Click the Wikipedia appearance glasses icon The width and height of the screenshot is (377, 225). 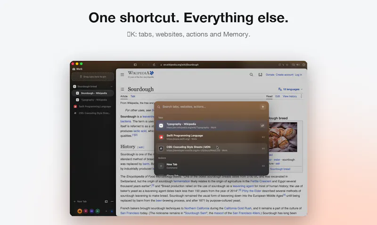(260, 75)
